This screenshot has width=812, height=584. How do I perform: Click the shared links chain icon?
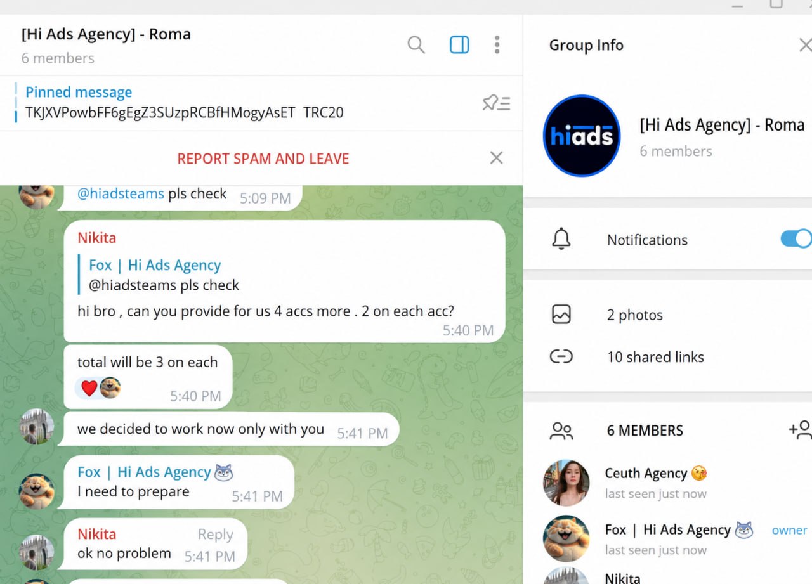point(561,356)
